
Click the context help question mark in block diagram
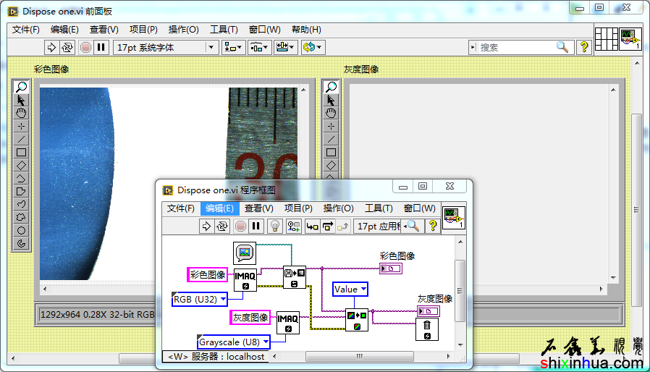point(432,226)
